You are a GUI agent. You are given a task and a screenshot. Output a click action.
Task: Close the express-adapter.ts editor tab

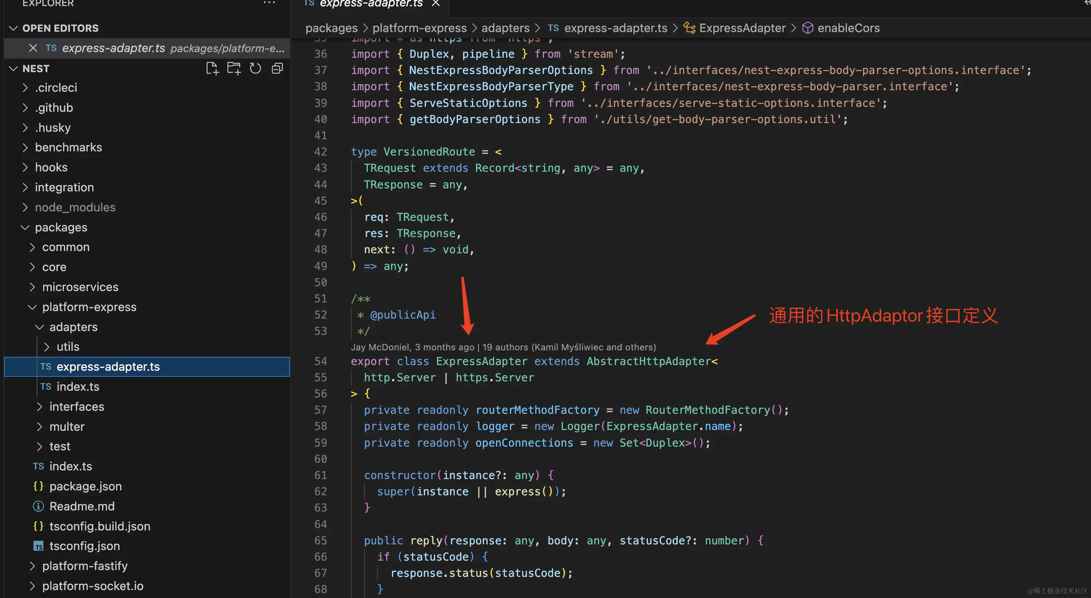coord(435,3)
